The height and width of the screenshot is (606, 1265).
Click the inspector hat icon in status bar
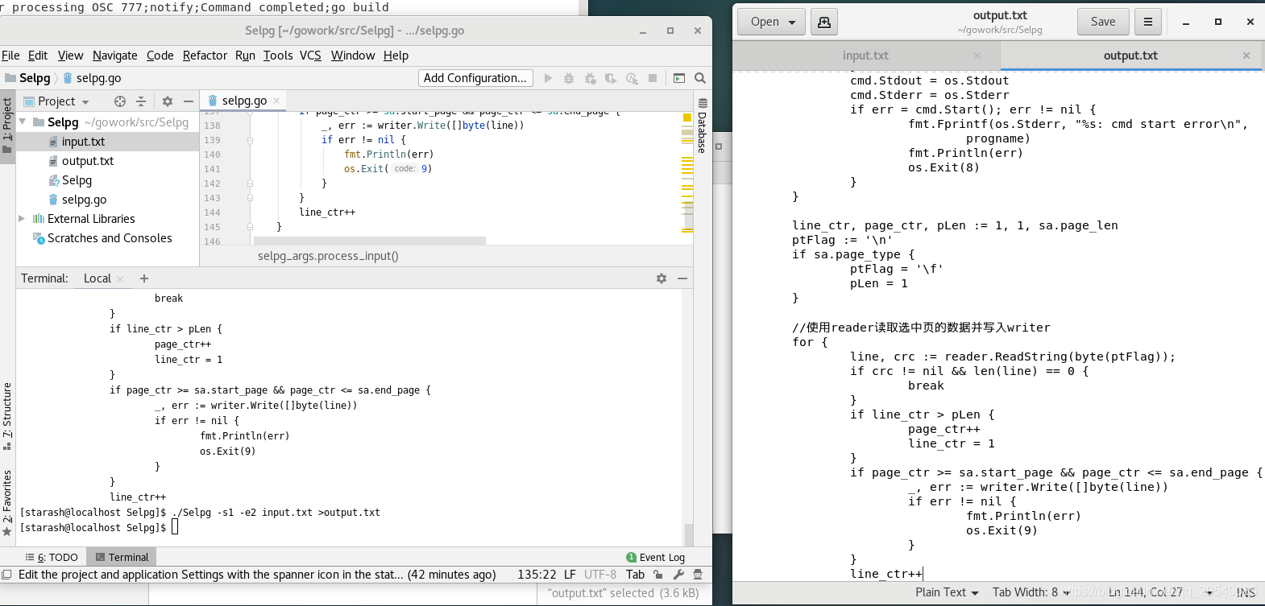(x=698, y=575)
